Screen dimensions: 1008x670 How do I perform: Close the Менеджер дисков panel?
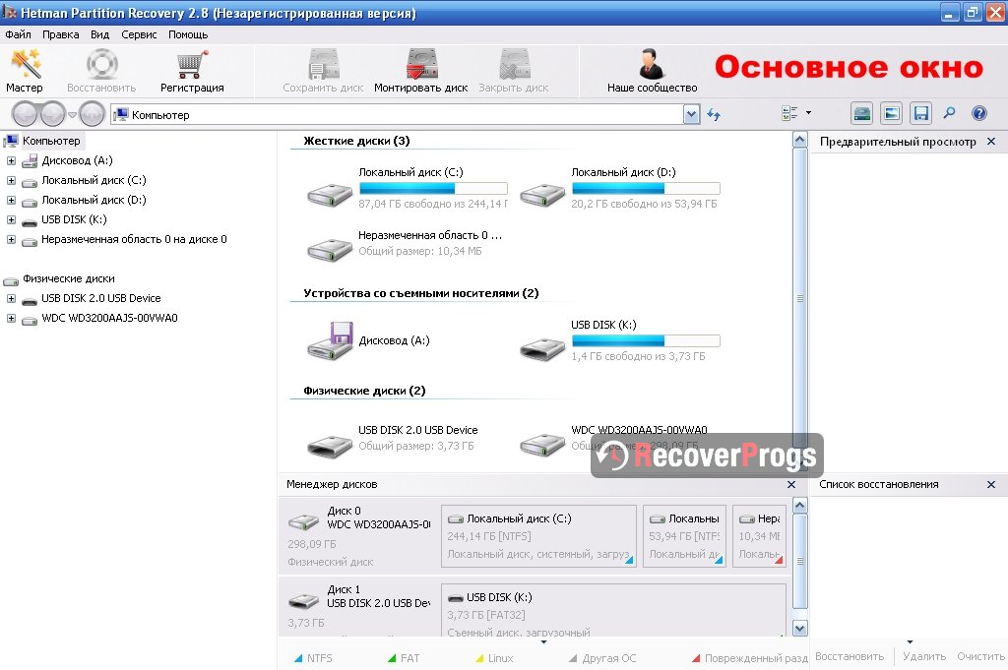click(791, 484)
